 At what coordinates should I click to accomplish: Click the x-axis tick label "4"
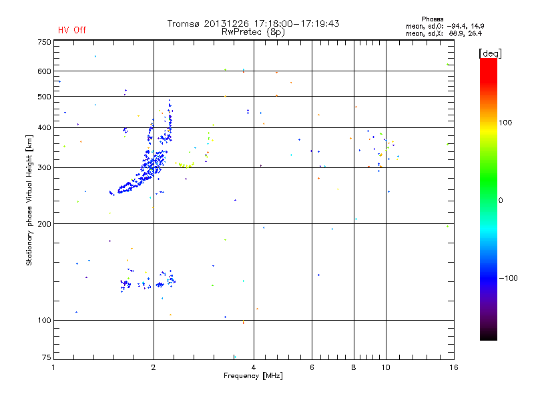coord(254,367)
